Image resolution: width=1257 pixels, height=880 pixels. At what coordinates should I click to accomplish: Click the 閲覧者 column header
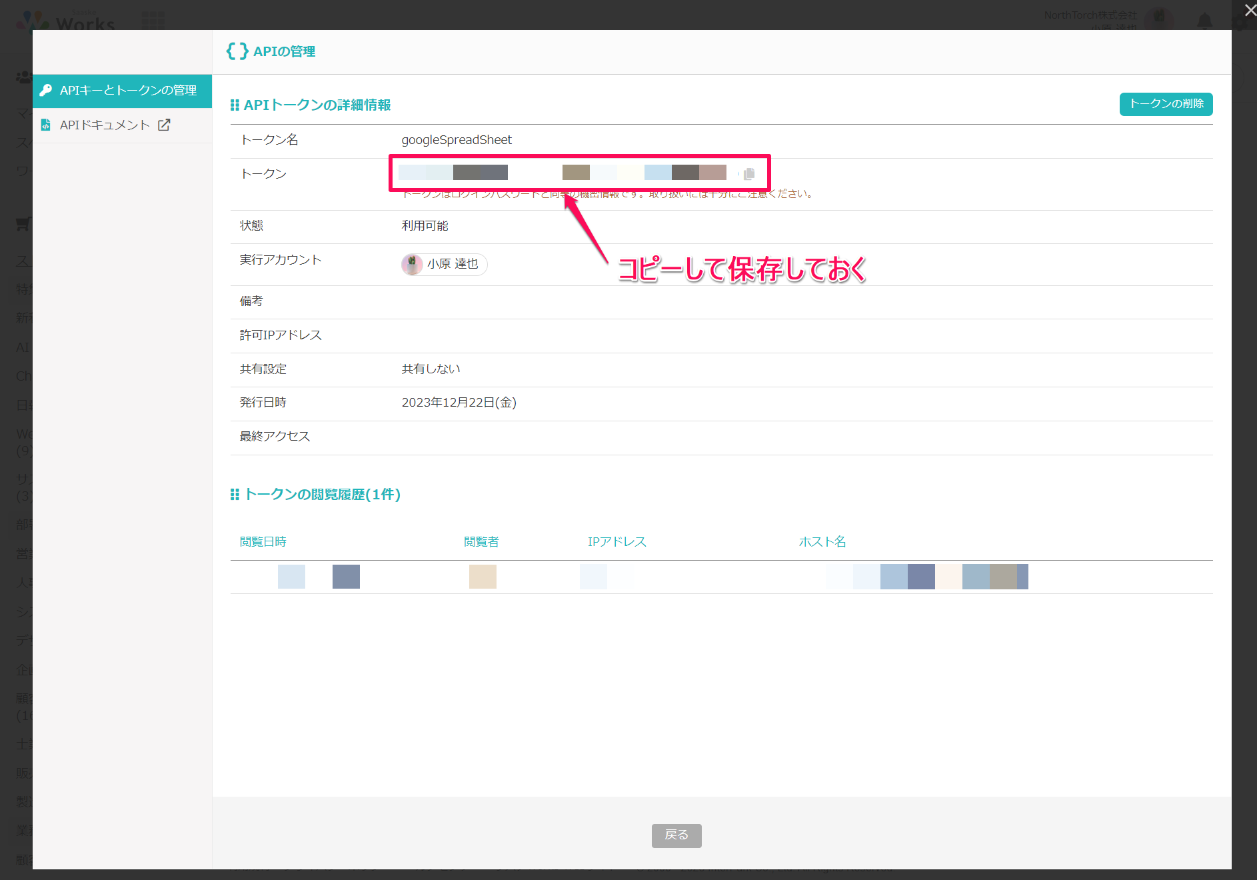(481, 542)
